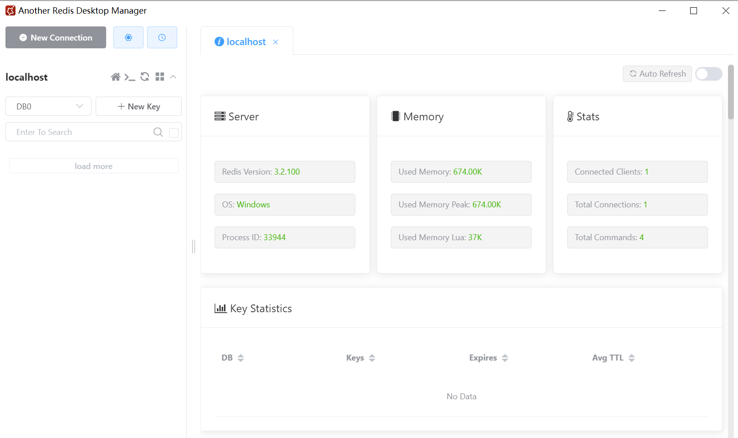Screen dimensions: 738x438
Task: Open the DB0 database dropdown
Action: [48, 106]
